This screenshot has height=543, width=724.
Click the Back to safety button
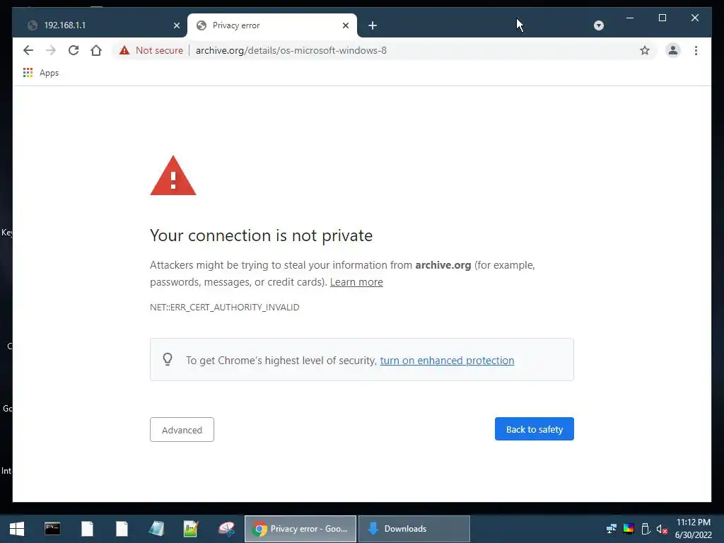pyautogui.click(x=535, y=429)
